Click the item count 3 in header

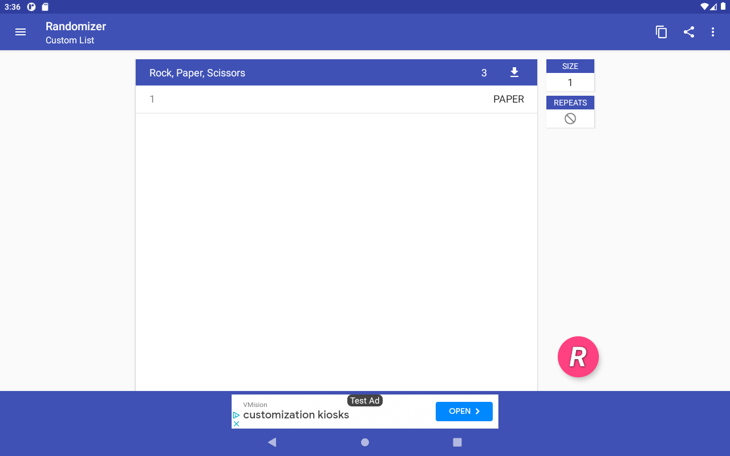(484, 73)
